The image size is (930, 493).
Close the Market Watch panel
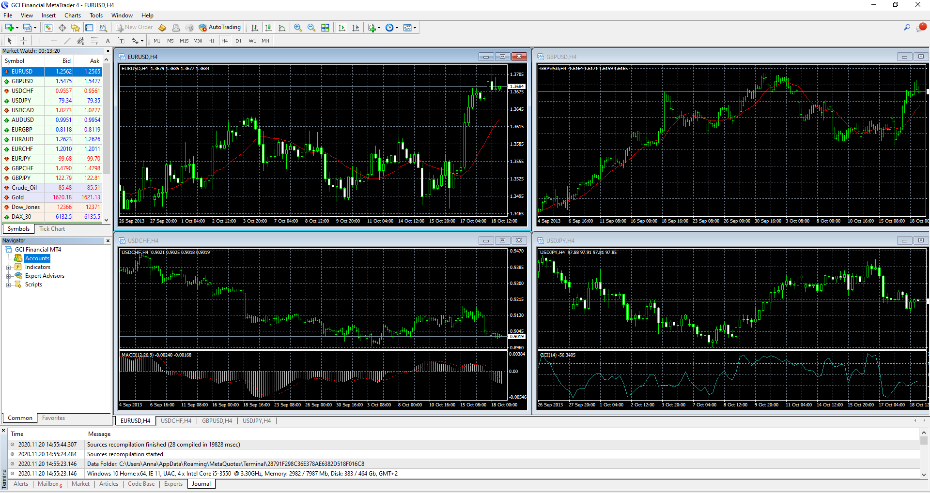pos(108,51)
